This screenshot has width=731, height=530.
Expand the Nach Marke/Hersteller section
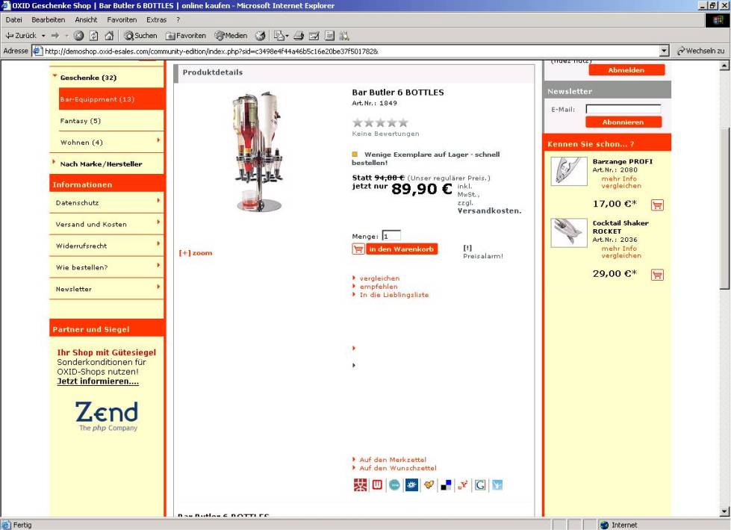100,163
